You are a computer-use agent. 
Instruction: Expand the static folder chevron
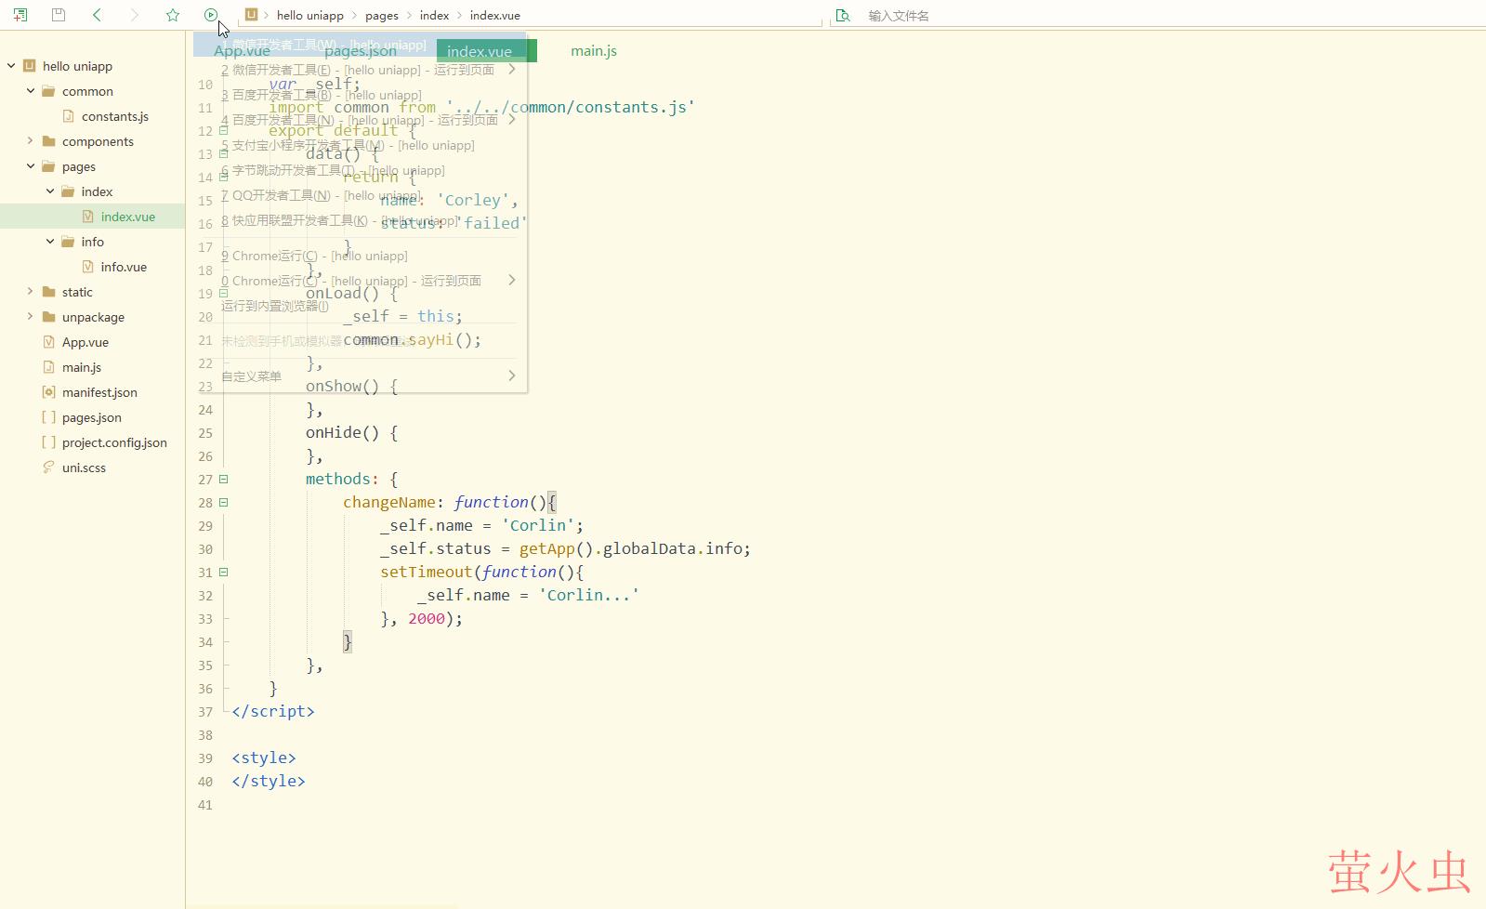31,292
